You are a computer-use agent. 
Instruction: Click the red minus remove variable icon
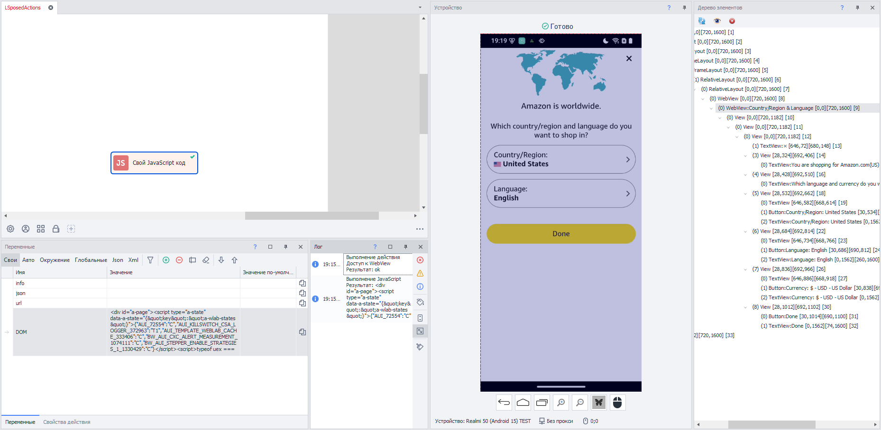179,260
